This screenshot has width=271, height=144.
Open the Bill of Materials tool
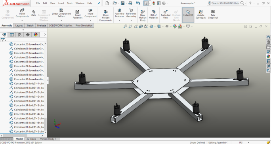click(153, 14)
